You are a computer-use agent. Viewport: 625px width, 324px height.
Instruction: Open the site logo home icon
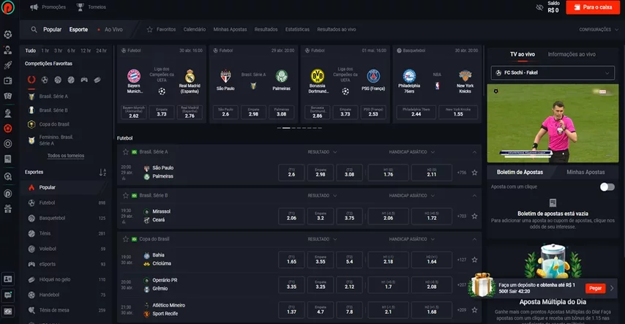coord(7,7)
